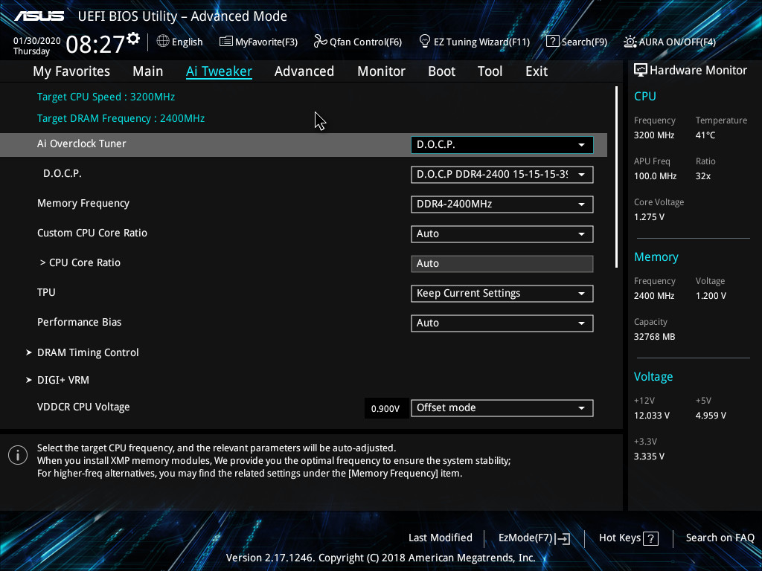
Task: Open the Monitor tab
Action: click(381, 71)
